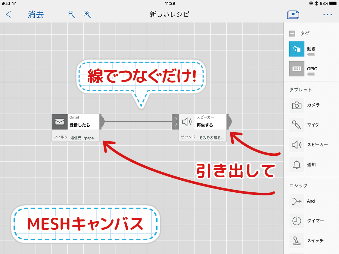Select the タイマー timer block

[297, 221]
